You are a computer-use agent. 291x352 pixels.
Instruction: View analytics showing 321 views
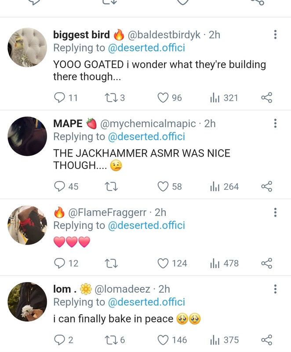coord(224,98)
